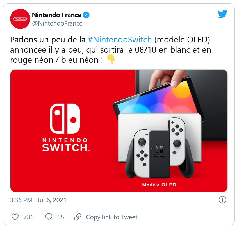Open the #NintendoSwitch hashtag
The width and height of the screenshot is (237, 230).
pos(120,40)
